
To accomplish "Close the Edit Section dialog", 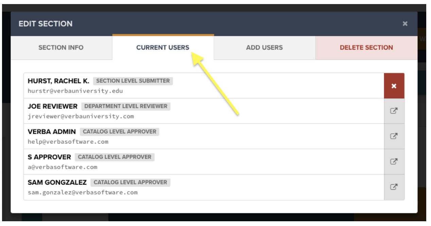I will point(405,24).
